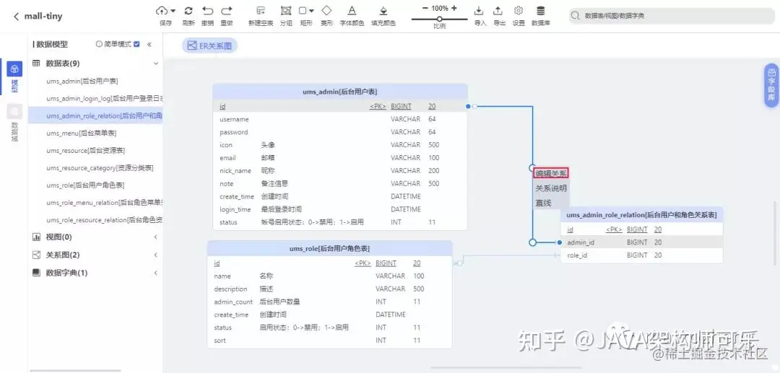This screenshot has height=373, width=780.
Task: Click the 数据表 table grid icon
Action: click(x=36, y=63)
